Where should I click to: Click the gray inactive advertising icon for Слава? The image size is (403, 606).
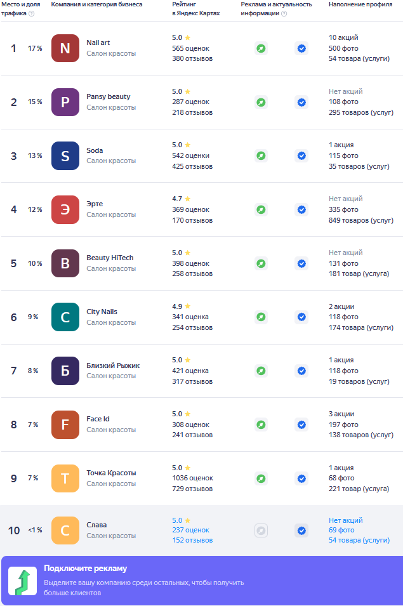tap(261, 530)
